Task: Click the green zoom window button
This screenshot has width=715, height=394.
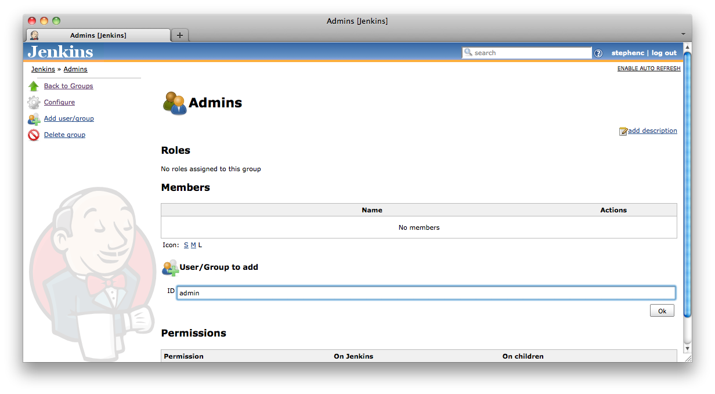Action: (56, 21)
